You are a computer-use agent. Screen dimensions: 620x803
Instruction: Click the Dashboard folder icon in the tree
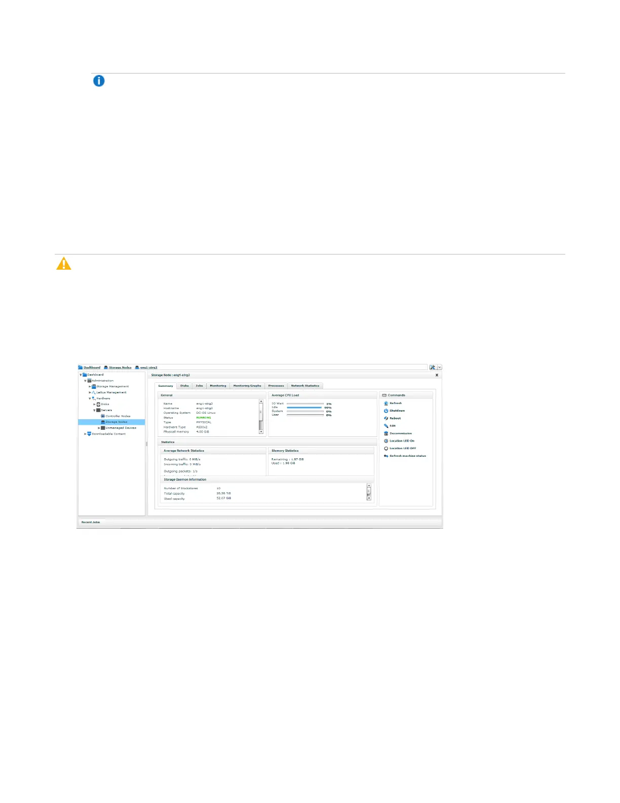85,375
